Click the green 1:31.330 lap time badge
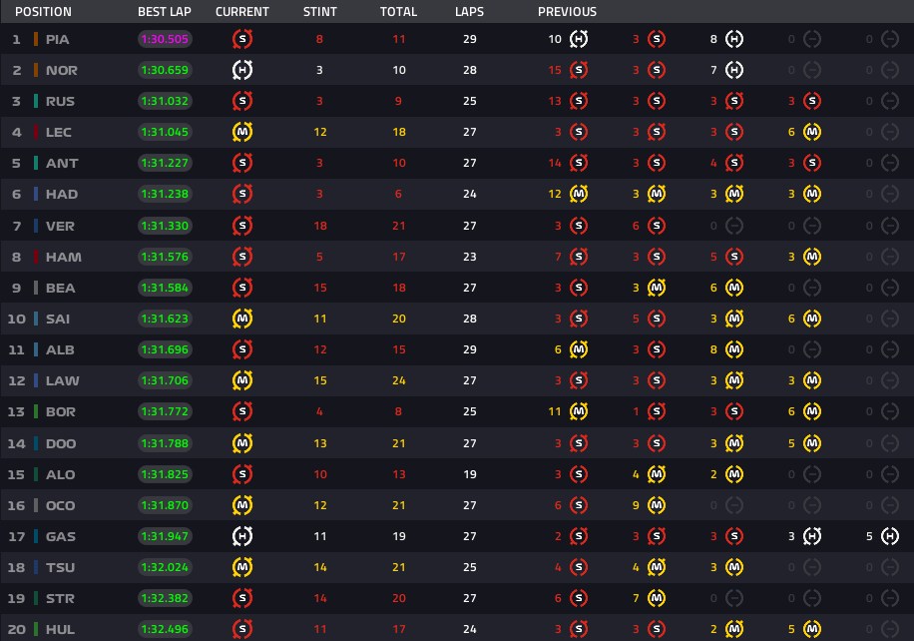Screen dimensions: 914x641 click(x=165, y=226)
